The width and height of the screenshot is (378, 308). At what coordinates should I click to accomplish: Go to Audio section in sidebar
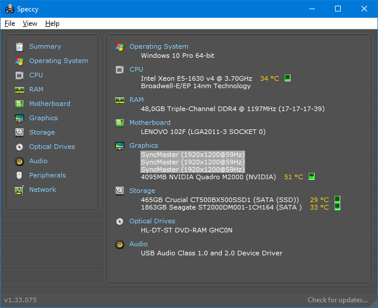coord(38,161)
